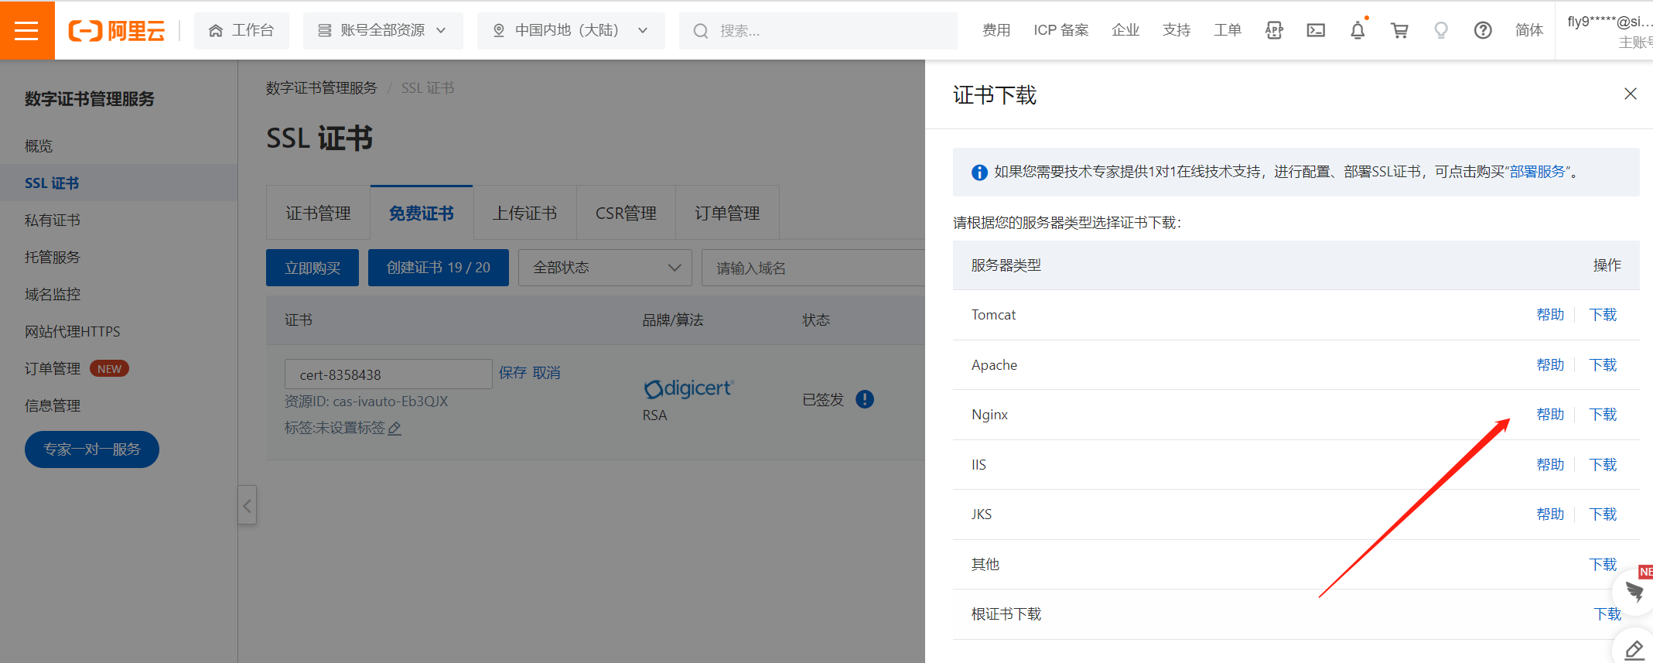This screenshot has width=1653, height=663.
Task: Click the 专家一对一服务 button
Action: pyautogui.click(x=92, y=449)
